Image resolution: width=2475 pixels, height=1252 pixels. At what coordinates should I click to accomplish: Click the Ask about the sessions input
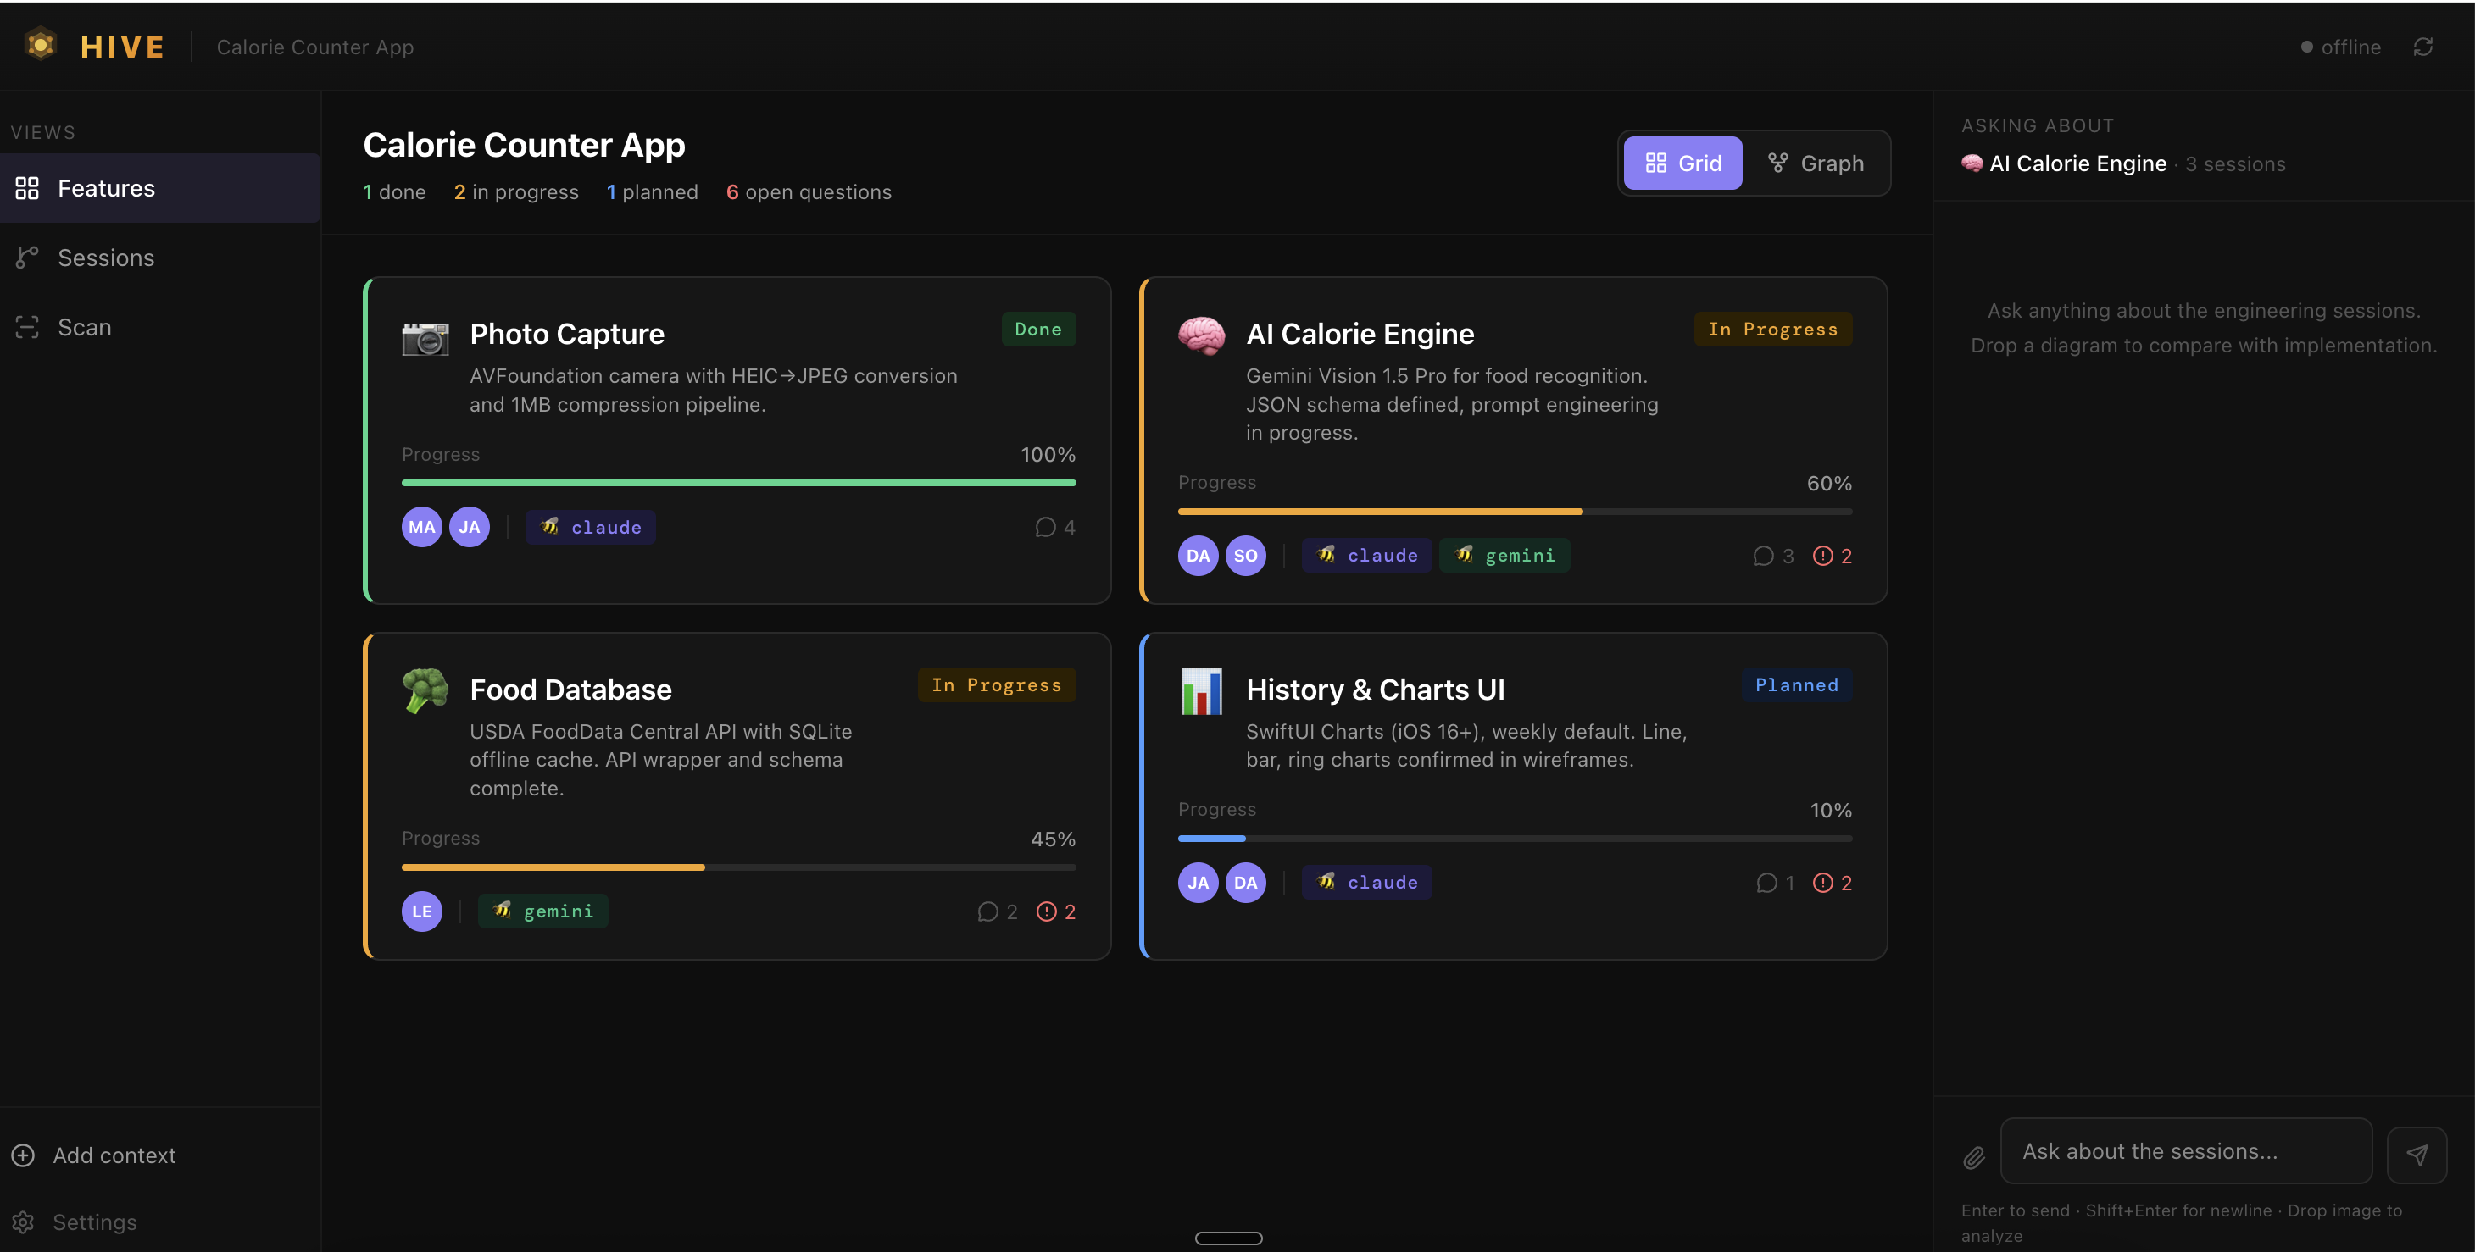tap(2185, 1151)
